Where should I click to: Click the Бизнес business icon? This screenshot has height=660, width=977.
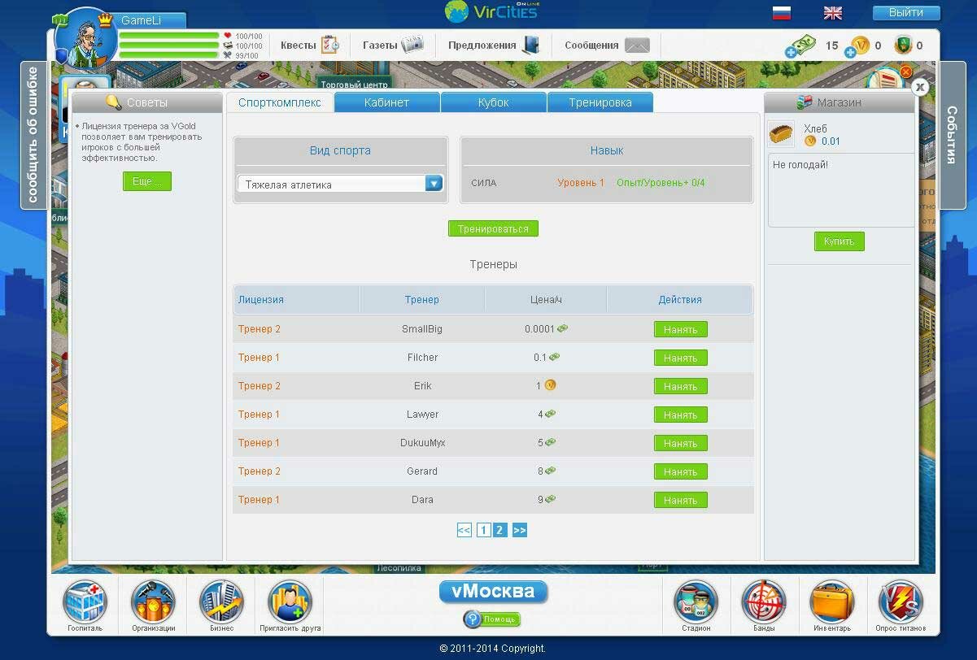click(x=221, y=603)
